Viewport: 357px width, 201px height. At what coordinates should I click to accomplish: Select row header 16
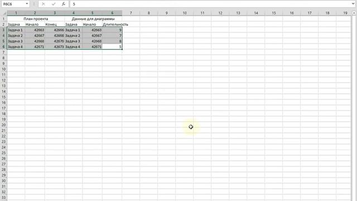[3, 103]
